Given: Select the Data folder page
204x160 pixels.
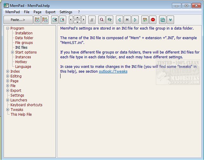Looking at the screenshot, I should coord(24,38).
